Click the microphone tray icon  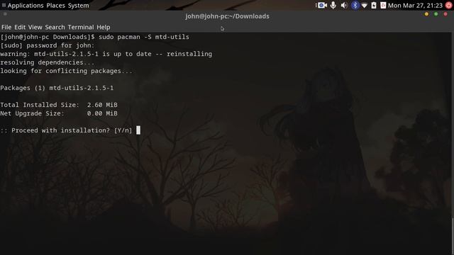(x=333, y=5)
